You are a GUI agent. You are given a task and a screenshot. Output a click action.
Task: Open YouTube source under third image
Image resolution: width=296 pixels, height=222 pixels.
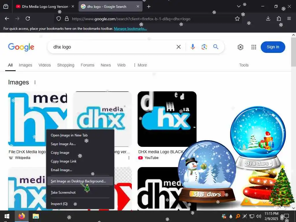click(148, 158)
